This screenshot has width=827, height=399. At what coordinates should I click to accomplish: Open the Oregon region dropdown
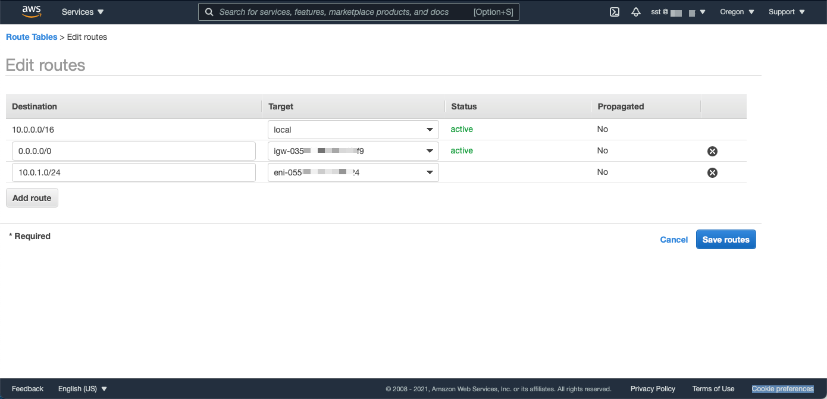737,12
